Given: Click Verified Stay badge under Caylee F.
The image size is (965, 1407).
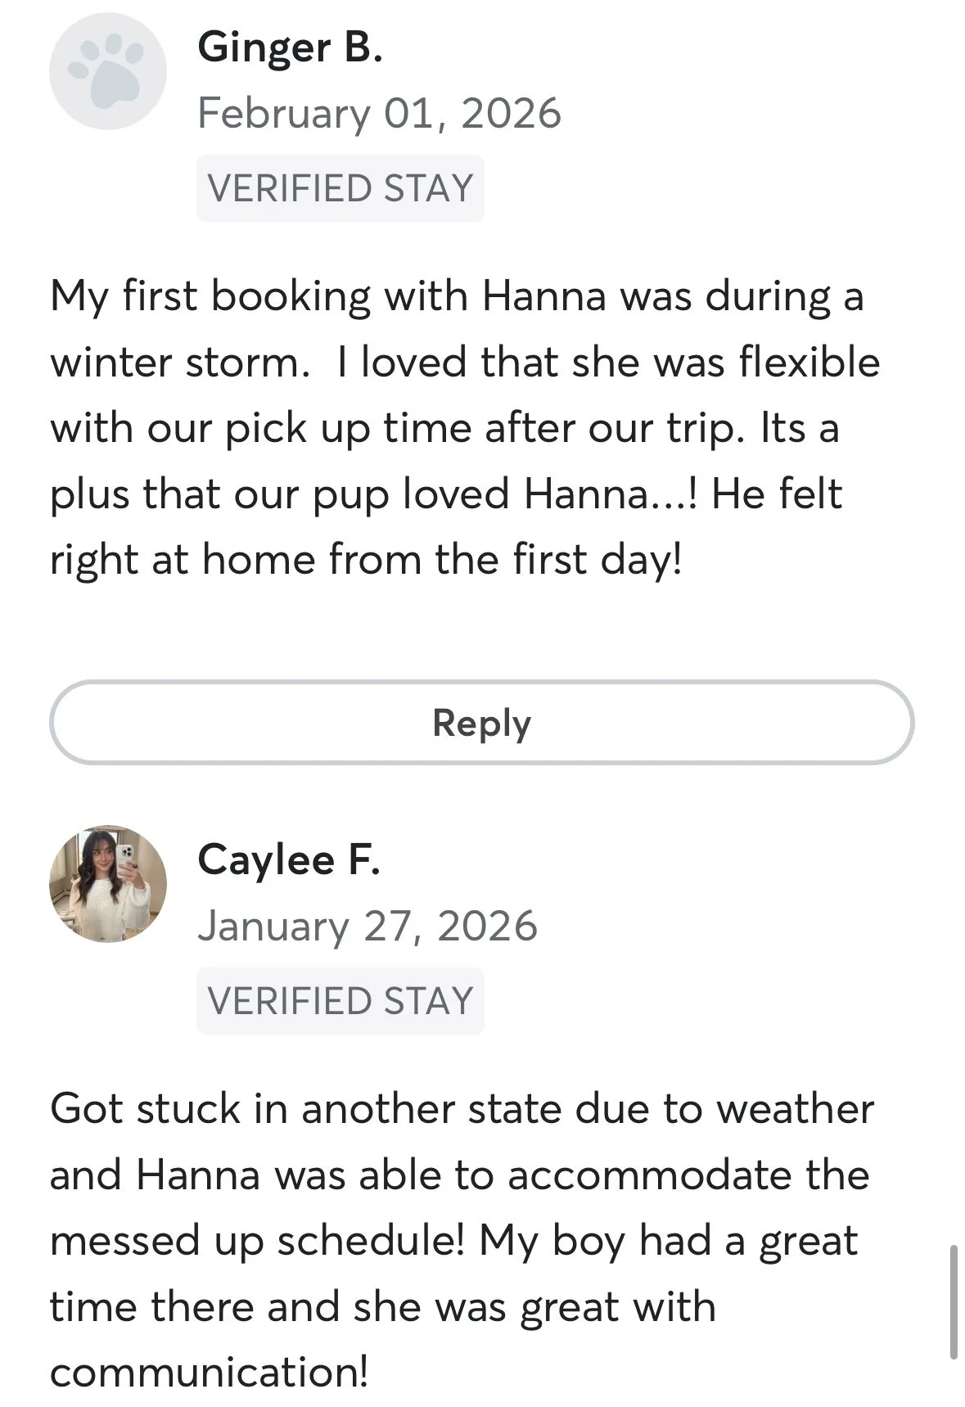Looking at the screenshot, I should (340, 1001).
